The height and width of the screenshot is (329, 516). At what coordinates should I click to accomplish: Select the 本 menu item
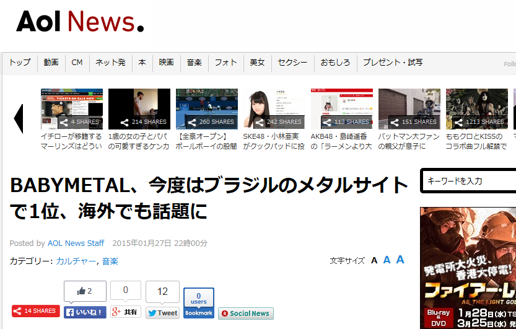coord(142,62)
